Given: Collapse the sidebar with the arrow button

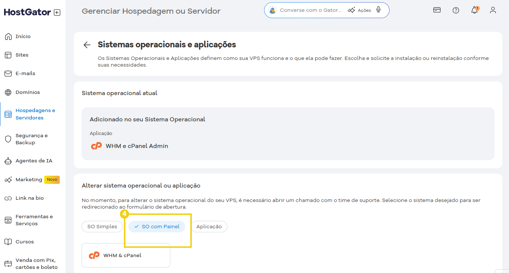Looking at the screenshot, I should [x=57, y=12].
